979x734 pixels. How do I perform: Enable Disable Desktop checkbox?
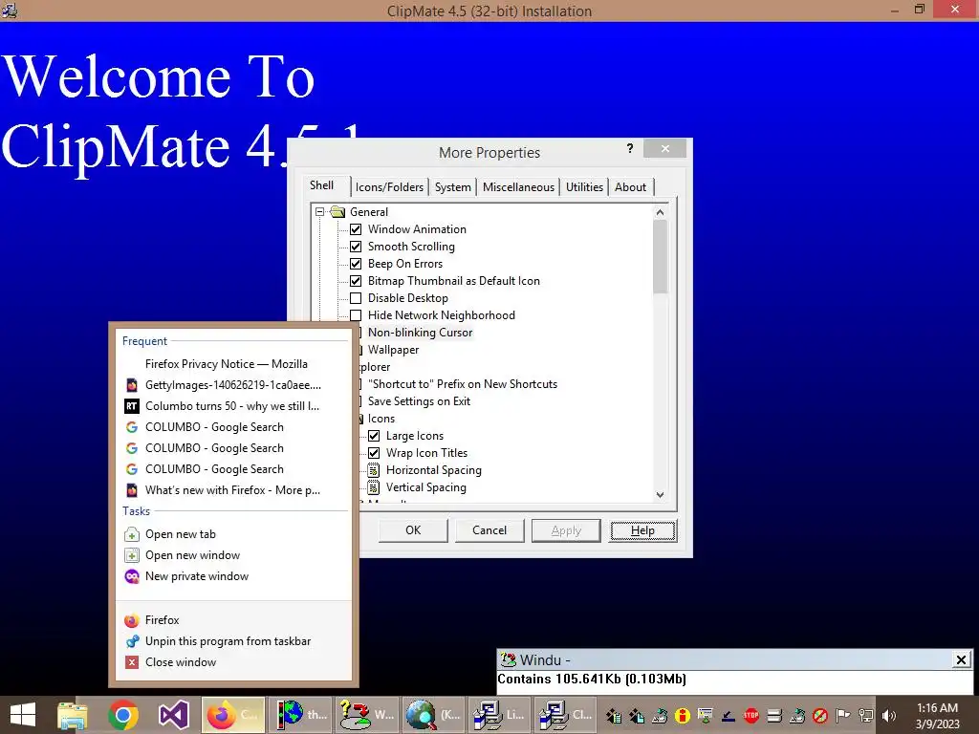[356, 298]
